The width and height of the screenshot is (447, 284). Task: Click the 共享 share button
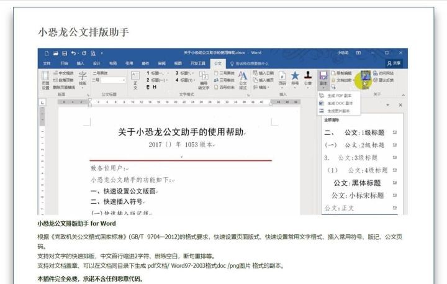click(394, 63)
